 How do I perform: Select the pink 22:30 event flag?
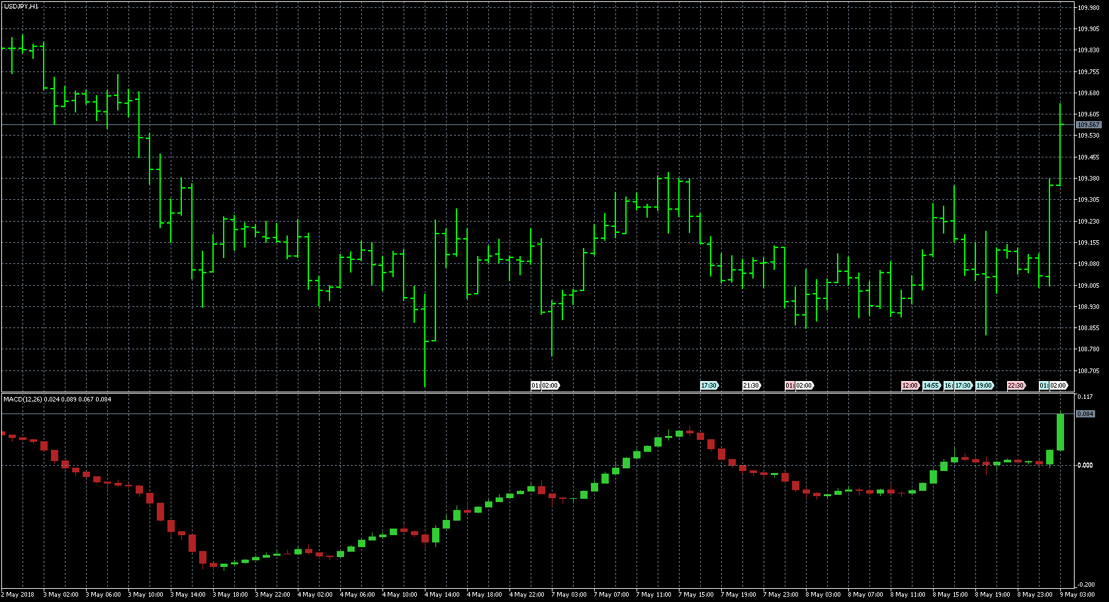[x=1016, y=386]
